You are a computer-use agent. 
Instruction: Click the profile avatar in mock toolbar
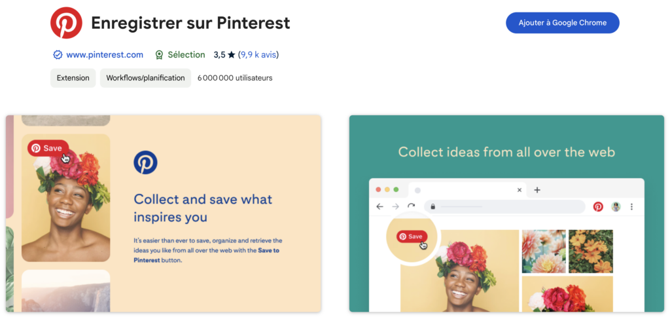point(616,206)
